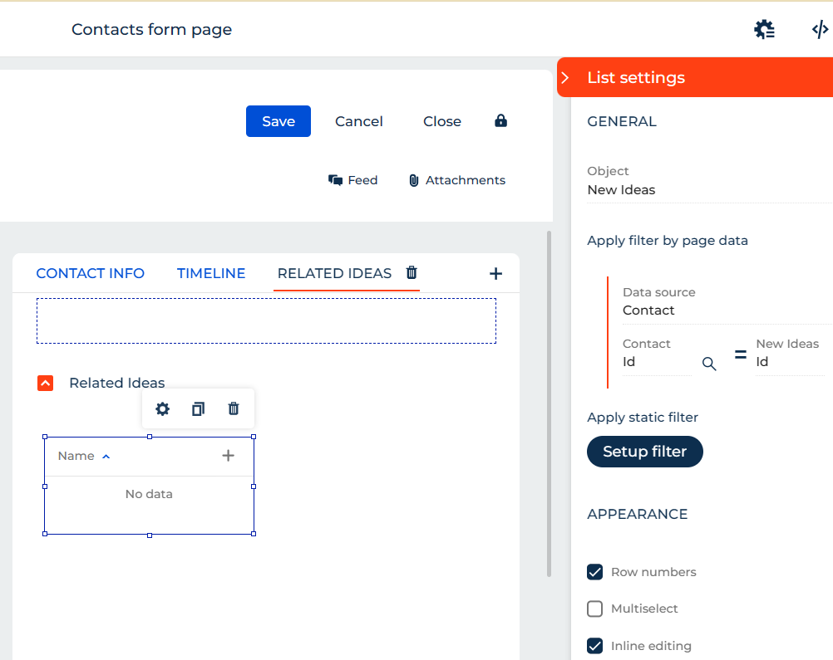Collapse List settings panel arrow

565,77
